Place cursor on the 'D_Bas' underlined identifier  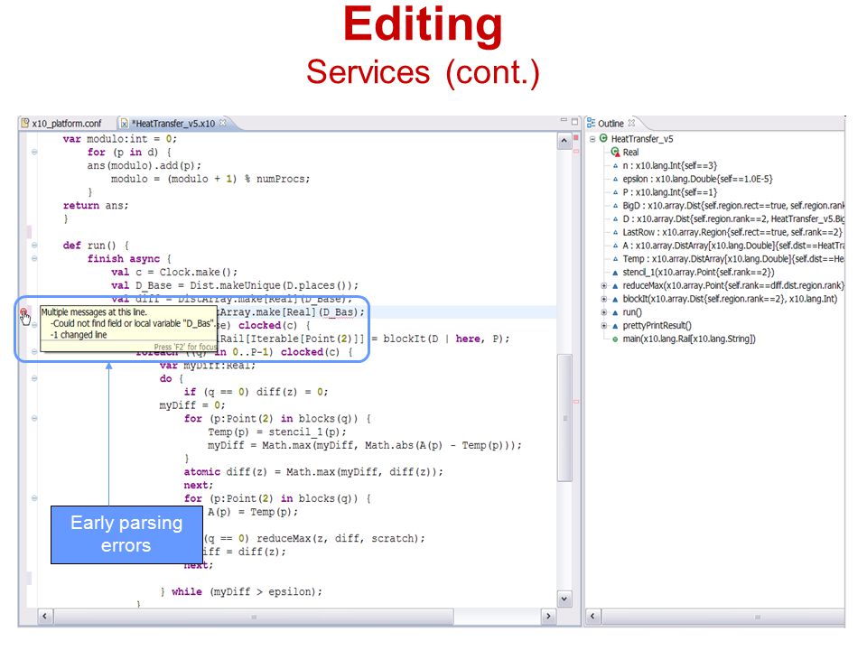click(x=338, y=312)
